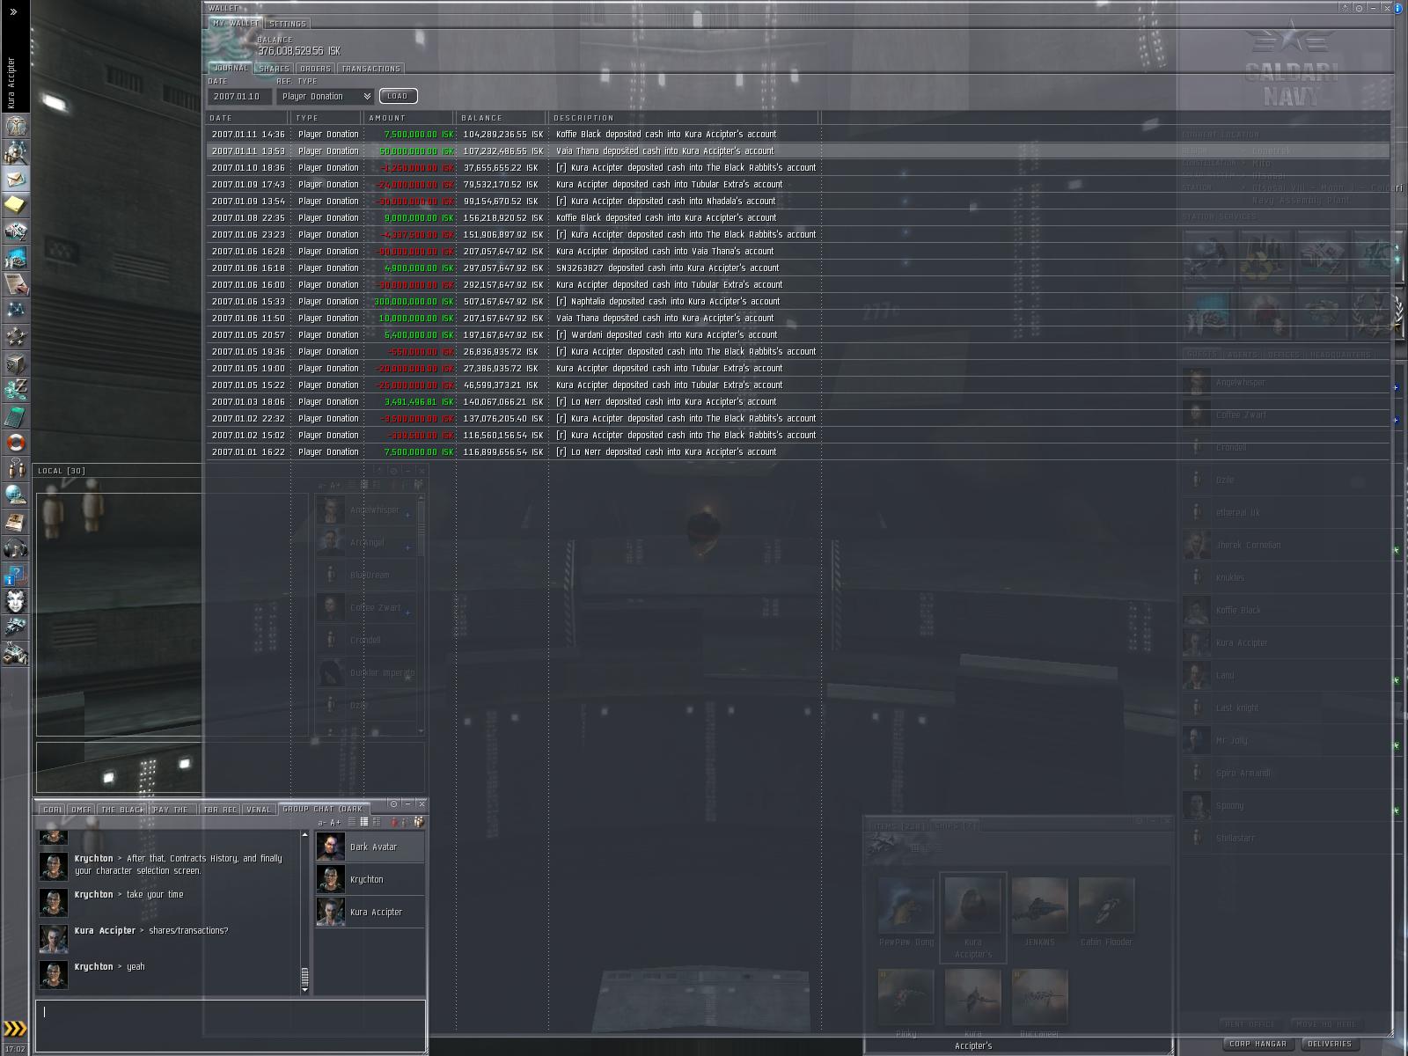
Task: Select the 2007.01.11 14:36 Koffie Black donation row
Action: coord(798,134)
